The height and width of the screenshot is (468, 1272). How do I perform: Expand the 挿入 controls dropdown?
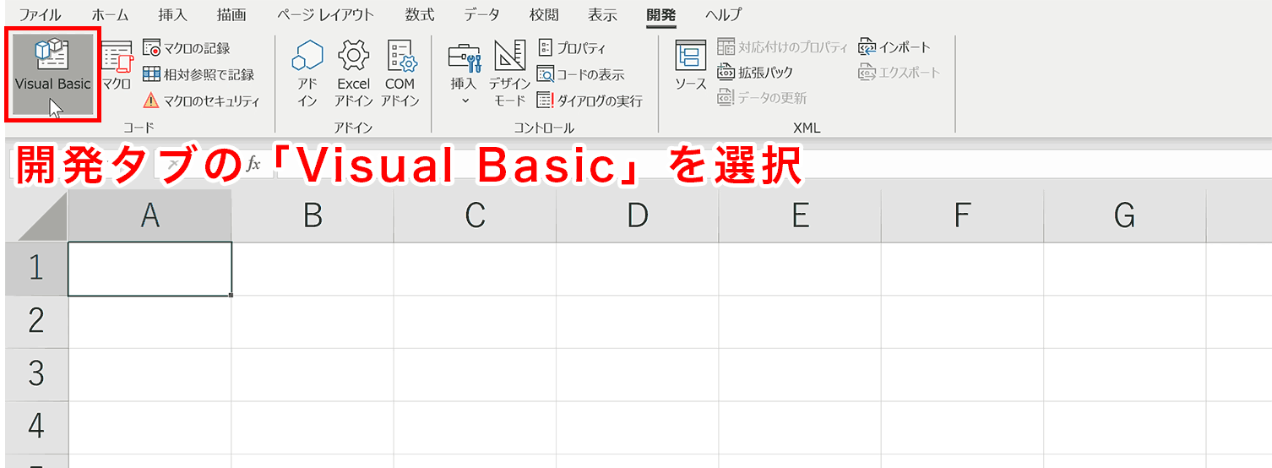(464, 74)
